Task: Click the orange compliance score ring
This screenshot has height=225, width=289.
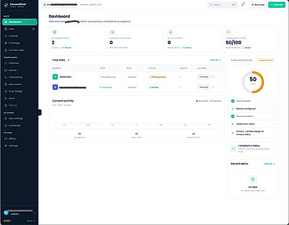Action: [253, 82]
